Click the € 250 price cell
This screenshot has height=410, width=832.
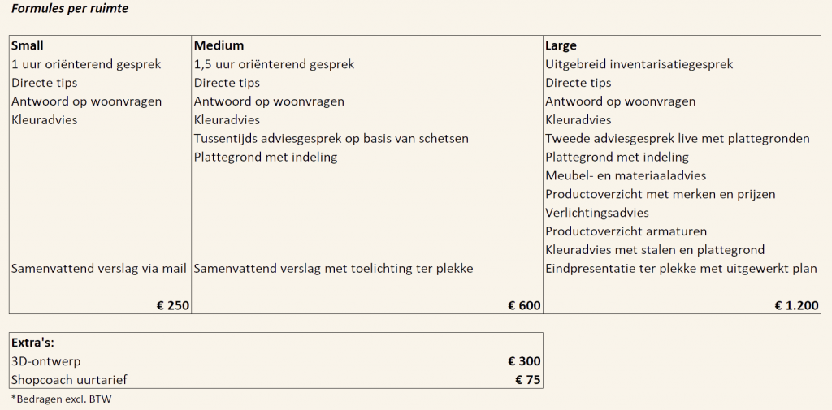(173, 305)
